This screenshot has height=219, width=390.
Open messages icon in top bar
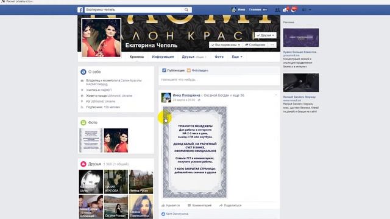tap(286, 10)
